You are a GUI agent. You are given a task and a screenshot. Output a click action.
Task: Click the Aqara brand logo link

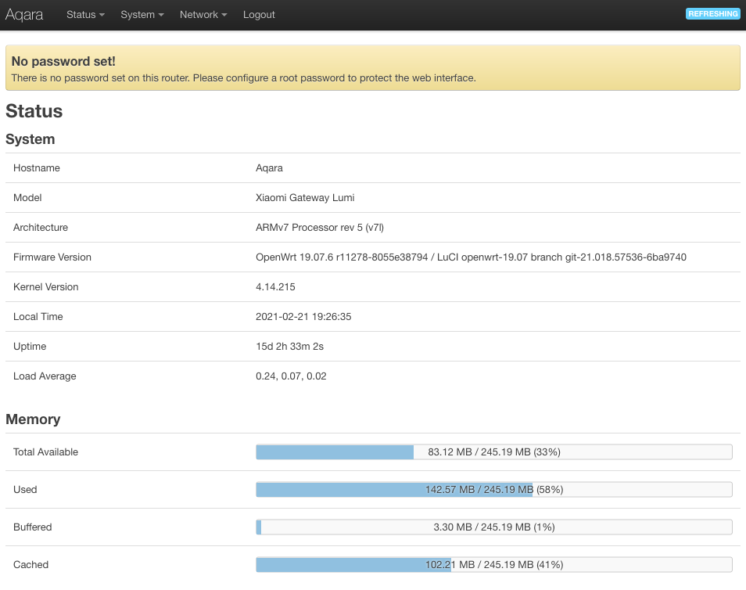click(24, 15)
